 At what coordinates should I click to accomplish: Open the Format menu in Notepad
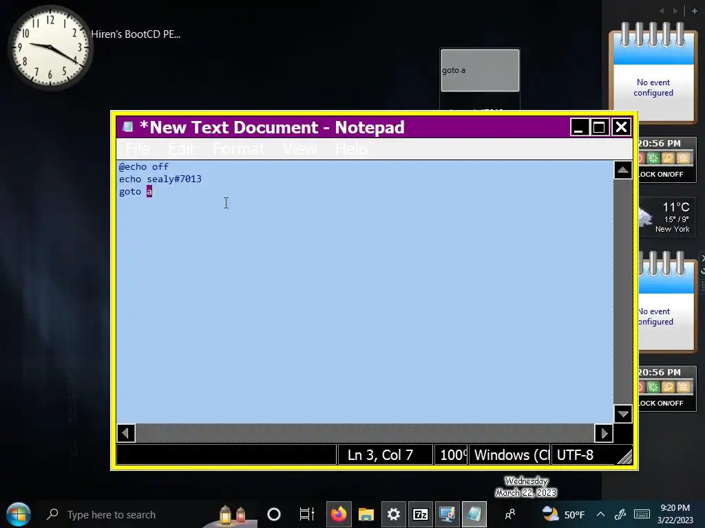click(239, 148)
